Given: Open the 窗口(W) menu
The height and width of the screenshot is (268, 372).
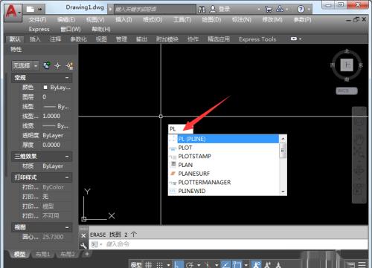Looking at the screenshot, I should pos(71,29).
